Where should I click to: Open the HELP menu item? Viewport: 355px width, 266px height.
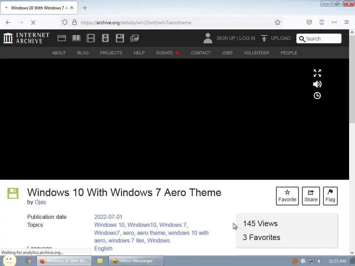click(139, 53)
